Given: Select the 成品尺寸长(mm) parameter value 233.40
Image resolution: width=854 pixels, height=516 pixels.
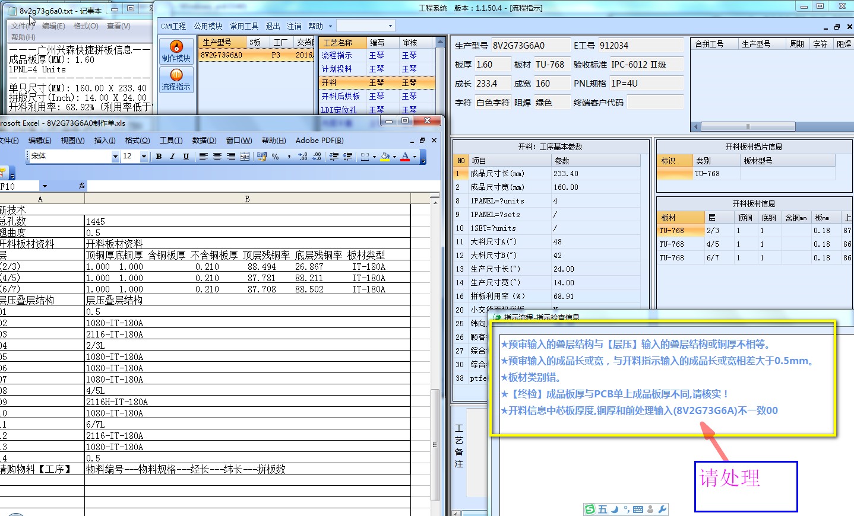Looking at the screenshot, I should point(596,174).
